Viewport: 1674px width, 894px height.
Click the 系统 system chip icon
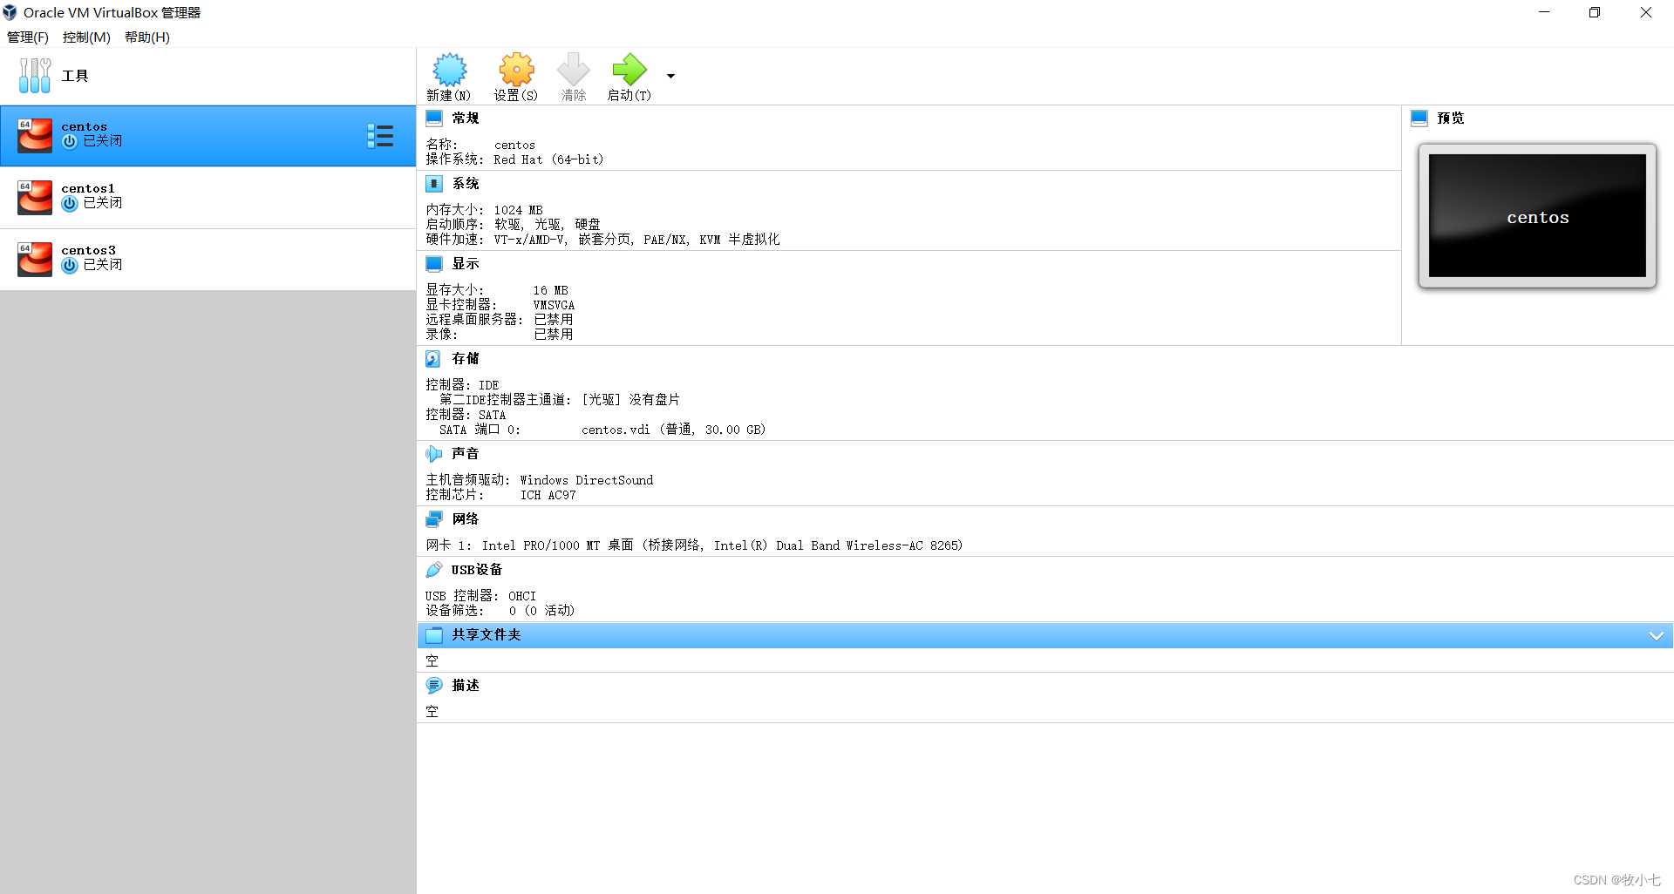point(434,183)
